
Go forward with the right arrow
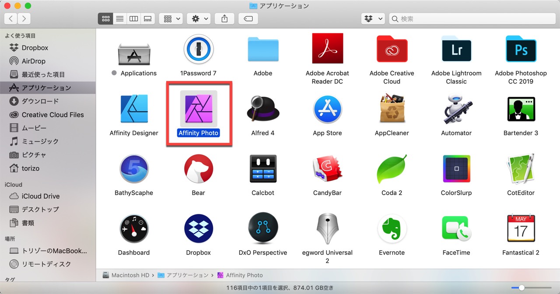coord(24,19)
